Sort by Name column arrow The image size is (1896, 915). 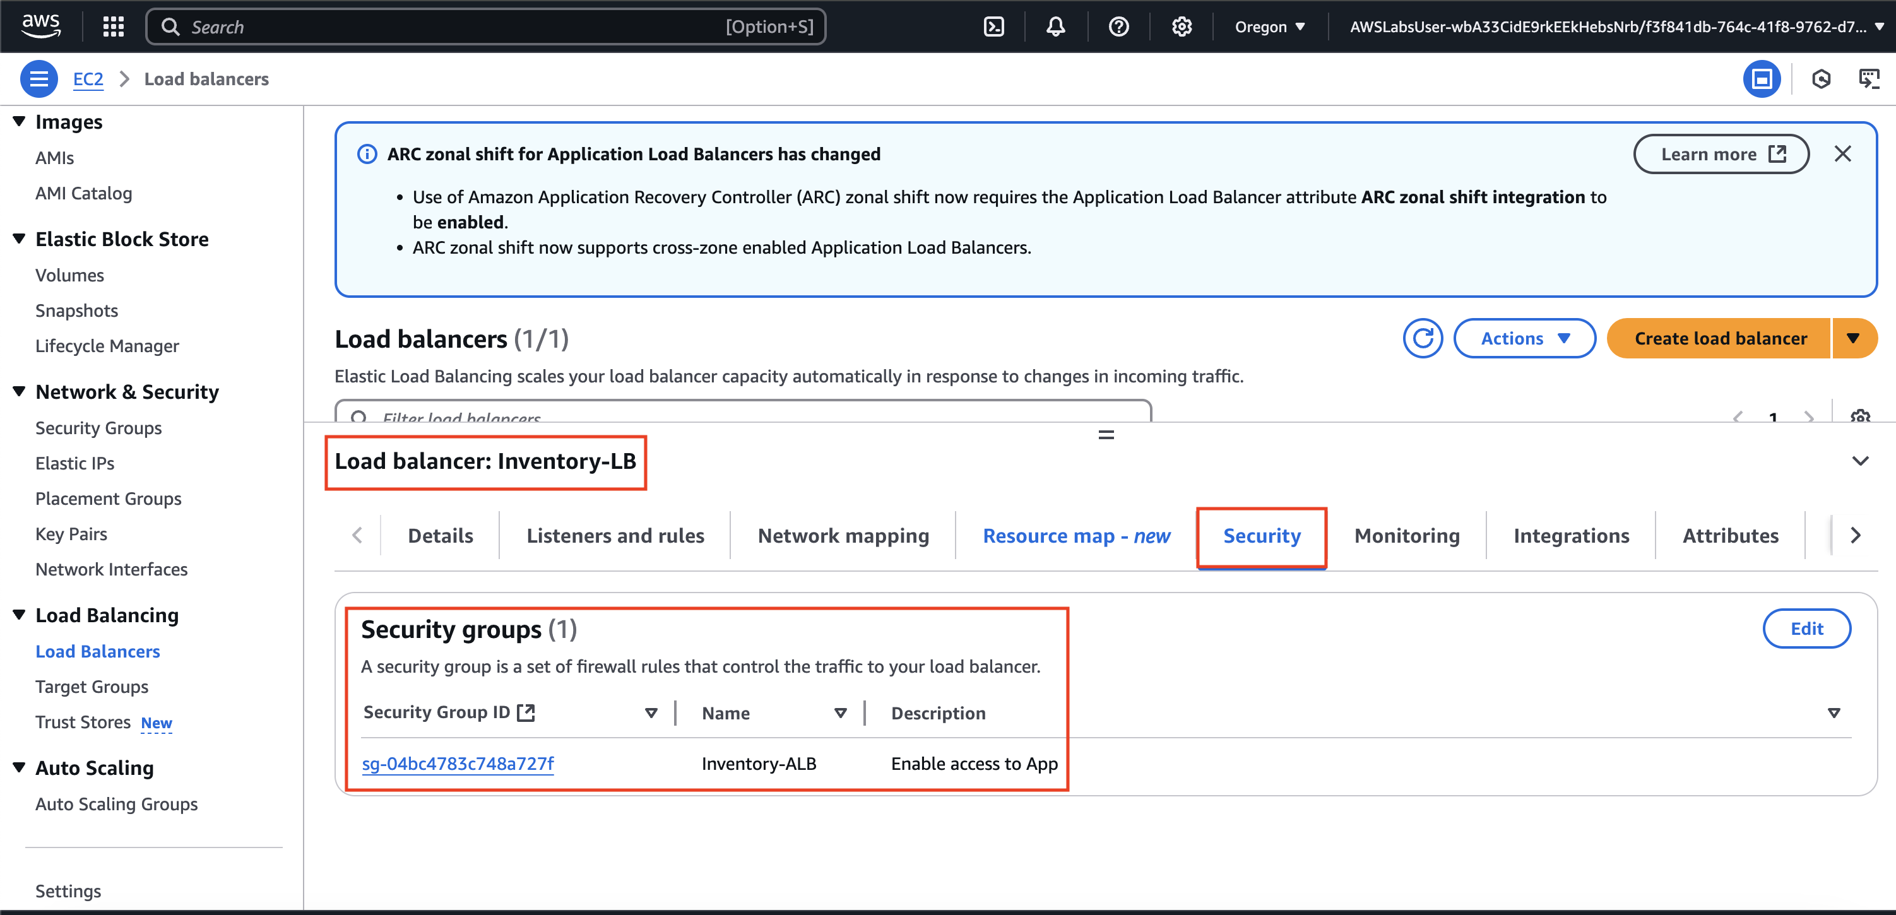pos(841,712)
